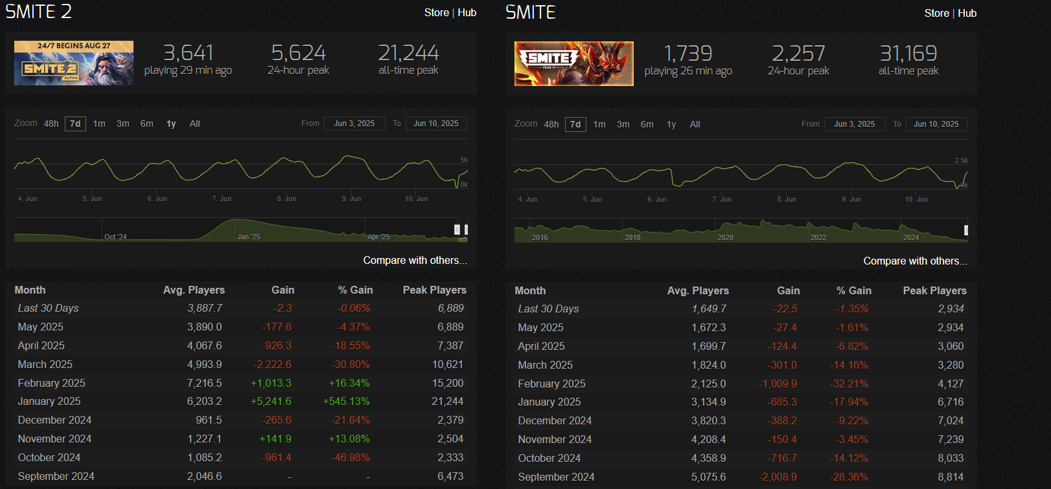Select 1y zoom on SMITE 2 chart
Image resolution: width=1051 pixels, height=489 pixels.
171,124
